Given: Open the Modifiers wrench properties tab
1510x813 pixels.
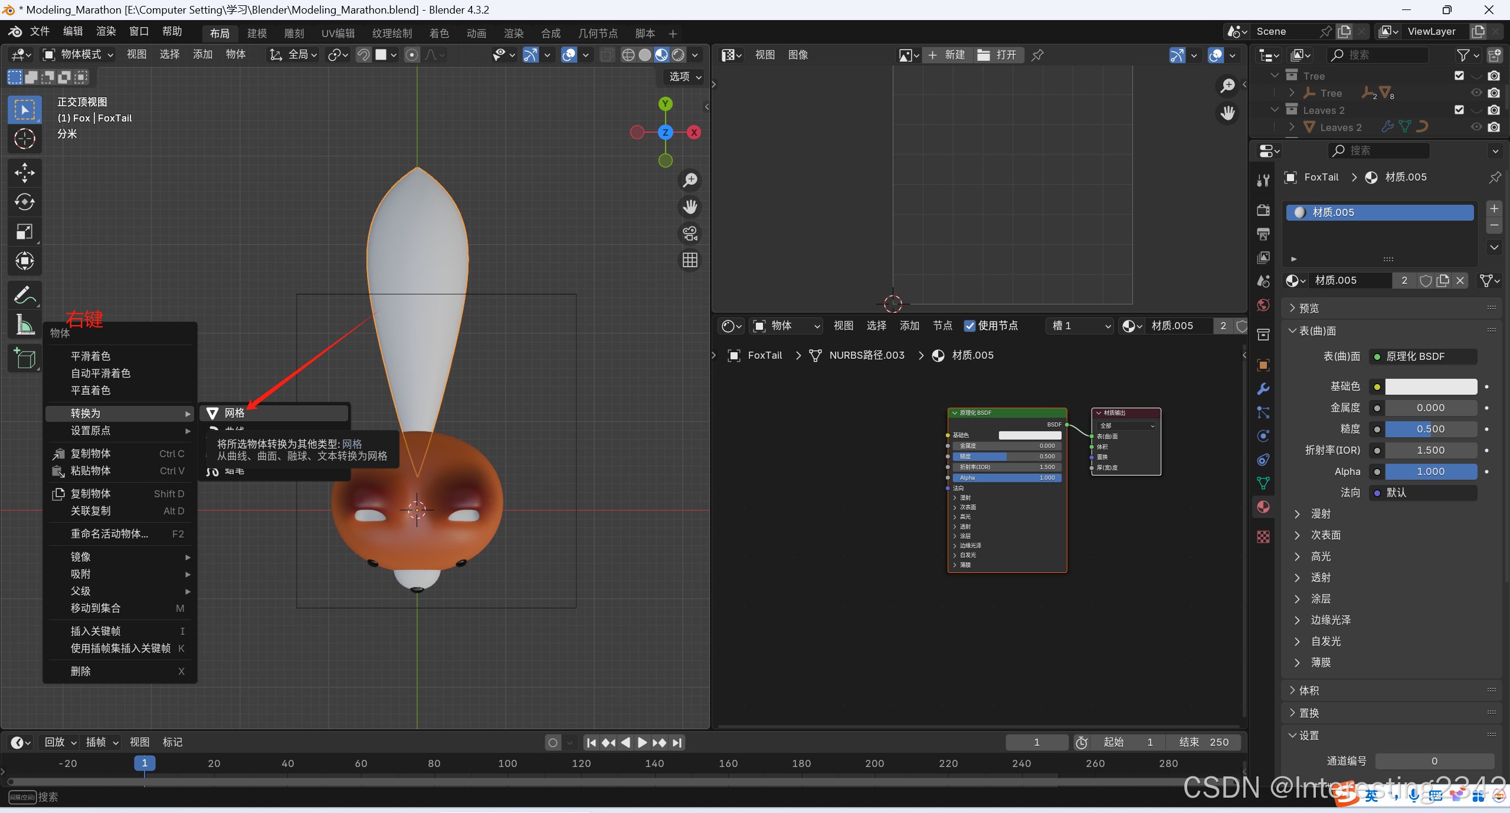Looking at the screenshot, I should pyautogui.click(x=1263, y=389).
